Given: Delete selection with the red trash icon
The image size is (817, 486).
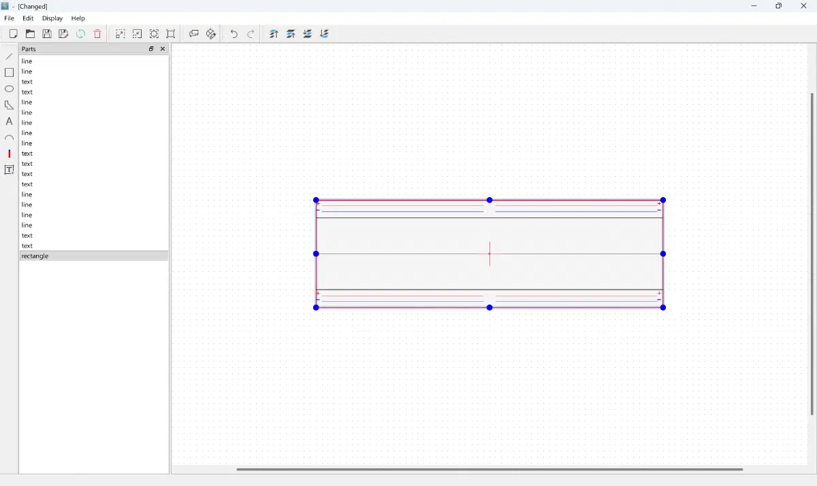Looking at the screenshot, I should [x=97, y=34].
